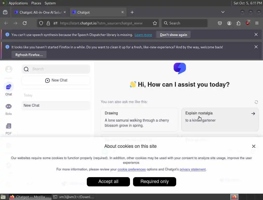The width and height of the screenshot is (263, 200).
Task: Open Firefox account icon
Action: pyautogui.click(x=229, y=23)
